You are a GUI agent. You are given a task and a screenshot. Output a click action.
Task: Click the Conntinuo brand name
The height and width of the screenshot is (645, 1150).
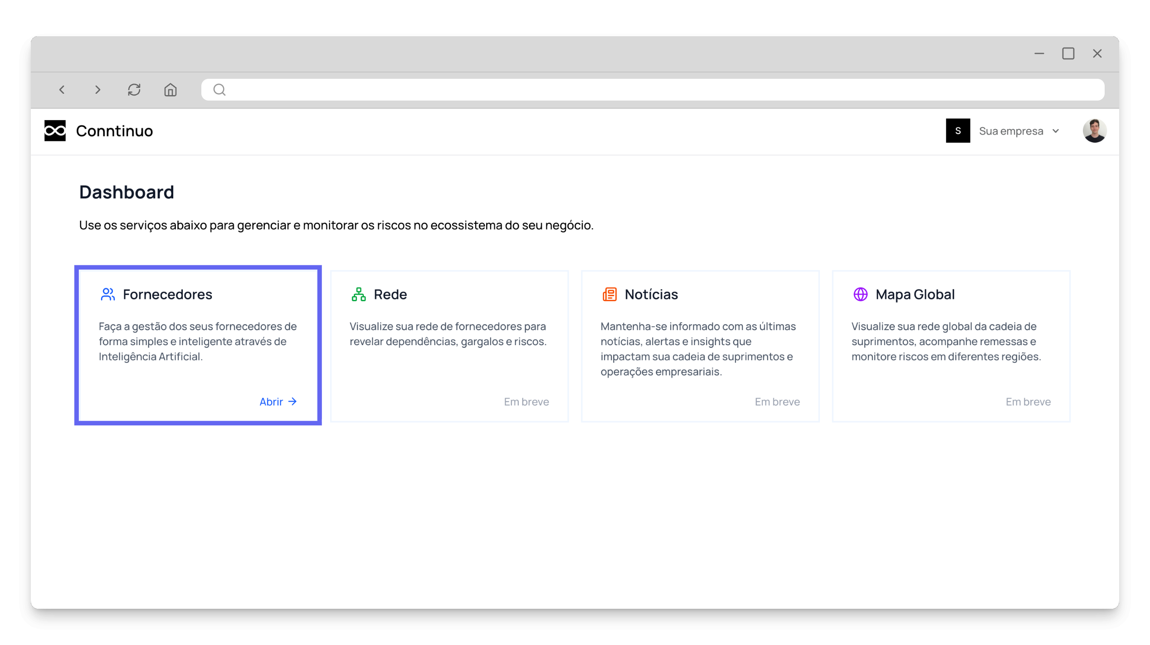114,131
